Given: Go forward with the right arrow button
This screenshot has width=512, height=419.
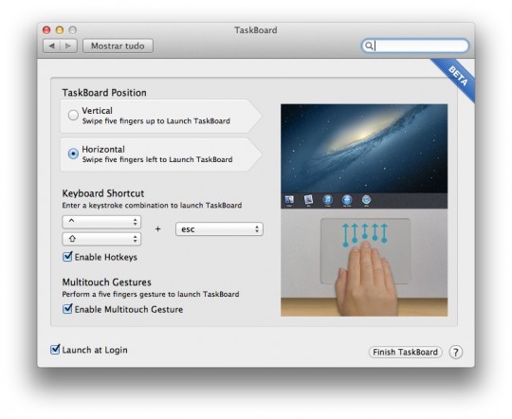Looking at the screenshot, I should click(68, 46).
